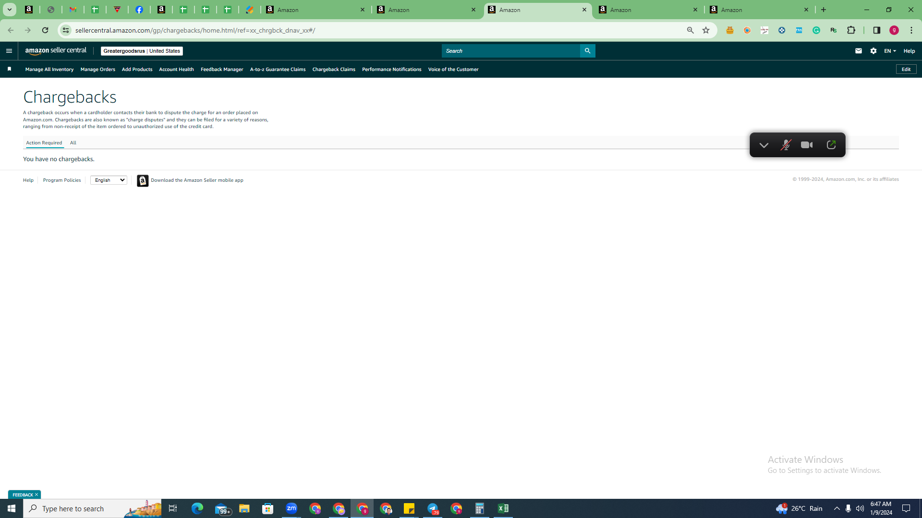Open Microsoft Store from the taskbar

coord(268,508)
